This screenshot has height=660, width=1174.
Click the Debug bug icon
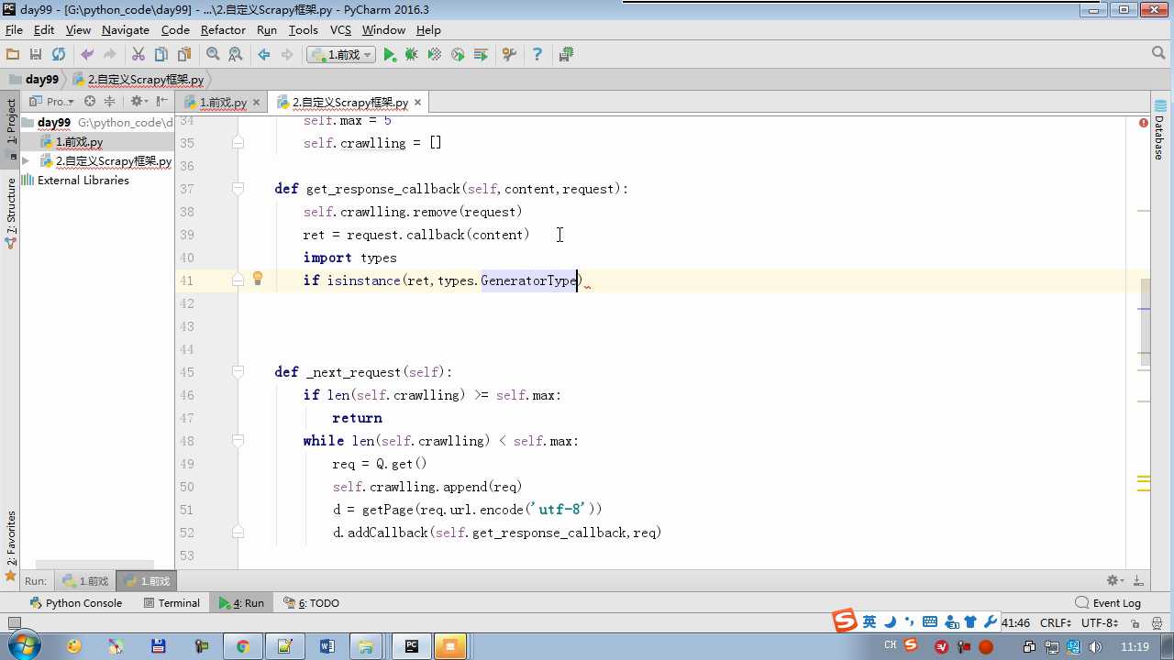click(x=412, y=55)
